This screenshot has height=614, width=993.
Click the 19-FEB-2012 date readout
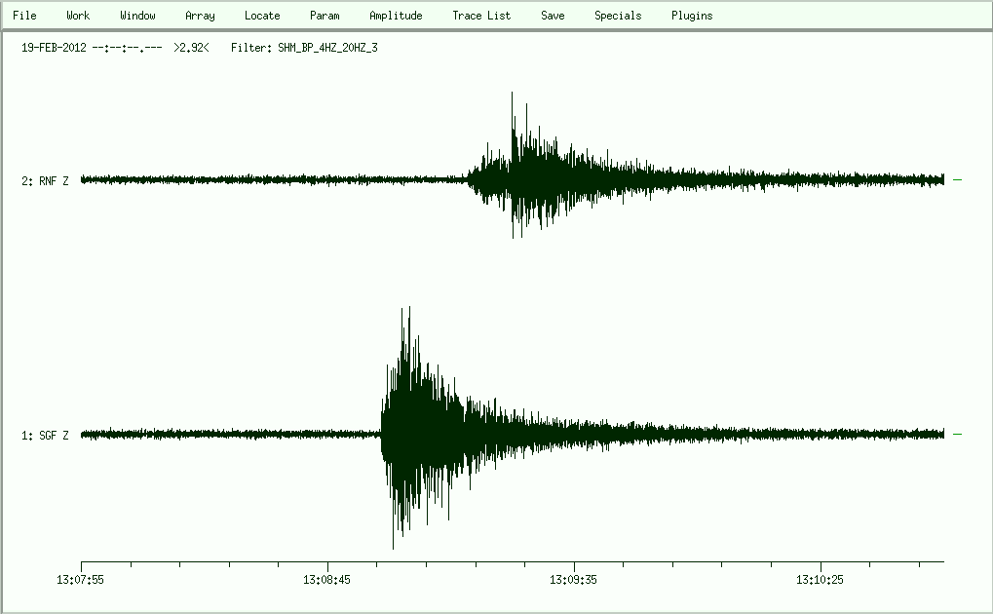pos(54,47)
